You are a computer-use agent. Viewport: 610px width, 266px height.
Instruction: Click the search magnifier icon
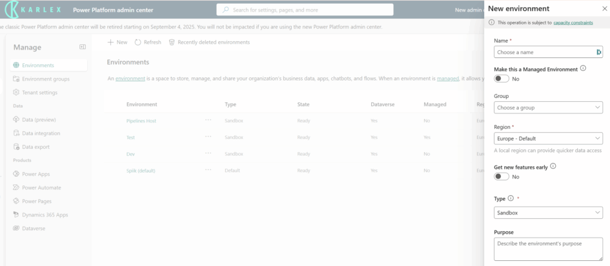[226, 10]
